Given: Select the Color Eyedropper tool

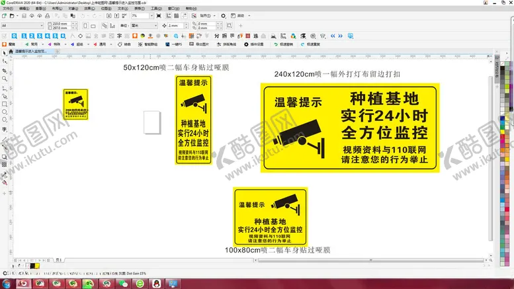Looking at the screenshot, I should pyautogui.click(x=4, y=175).
